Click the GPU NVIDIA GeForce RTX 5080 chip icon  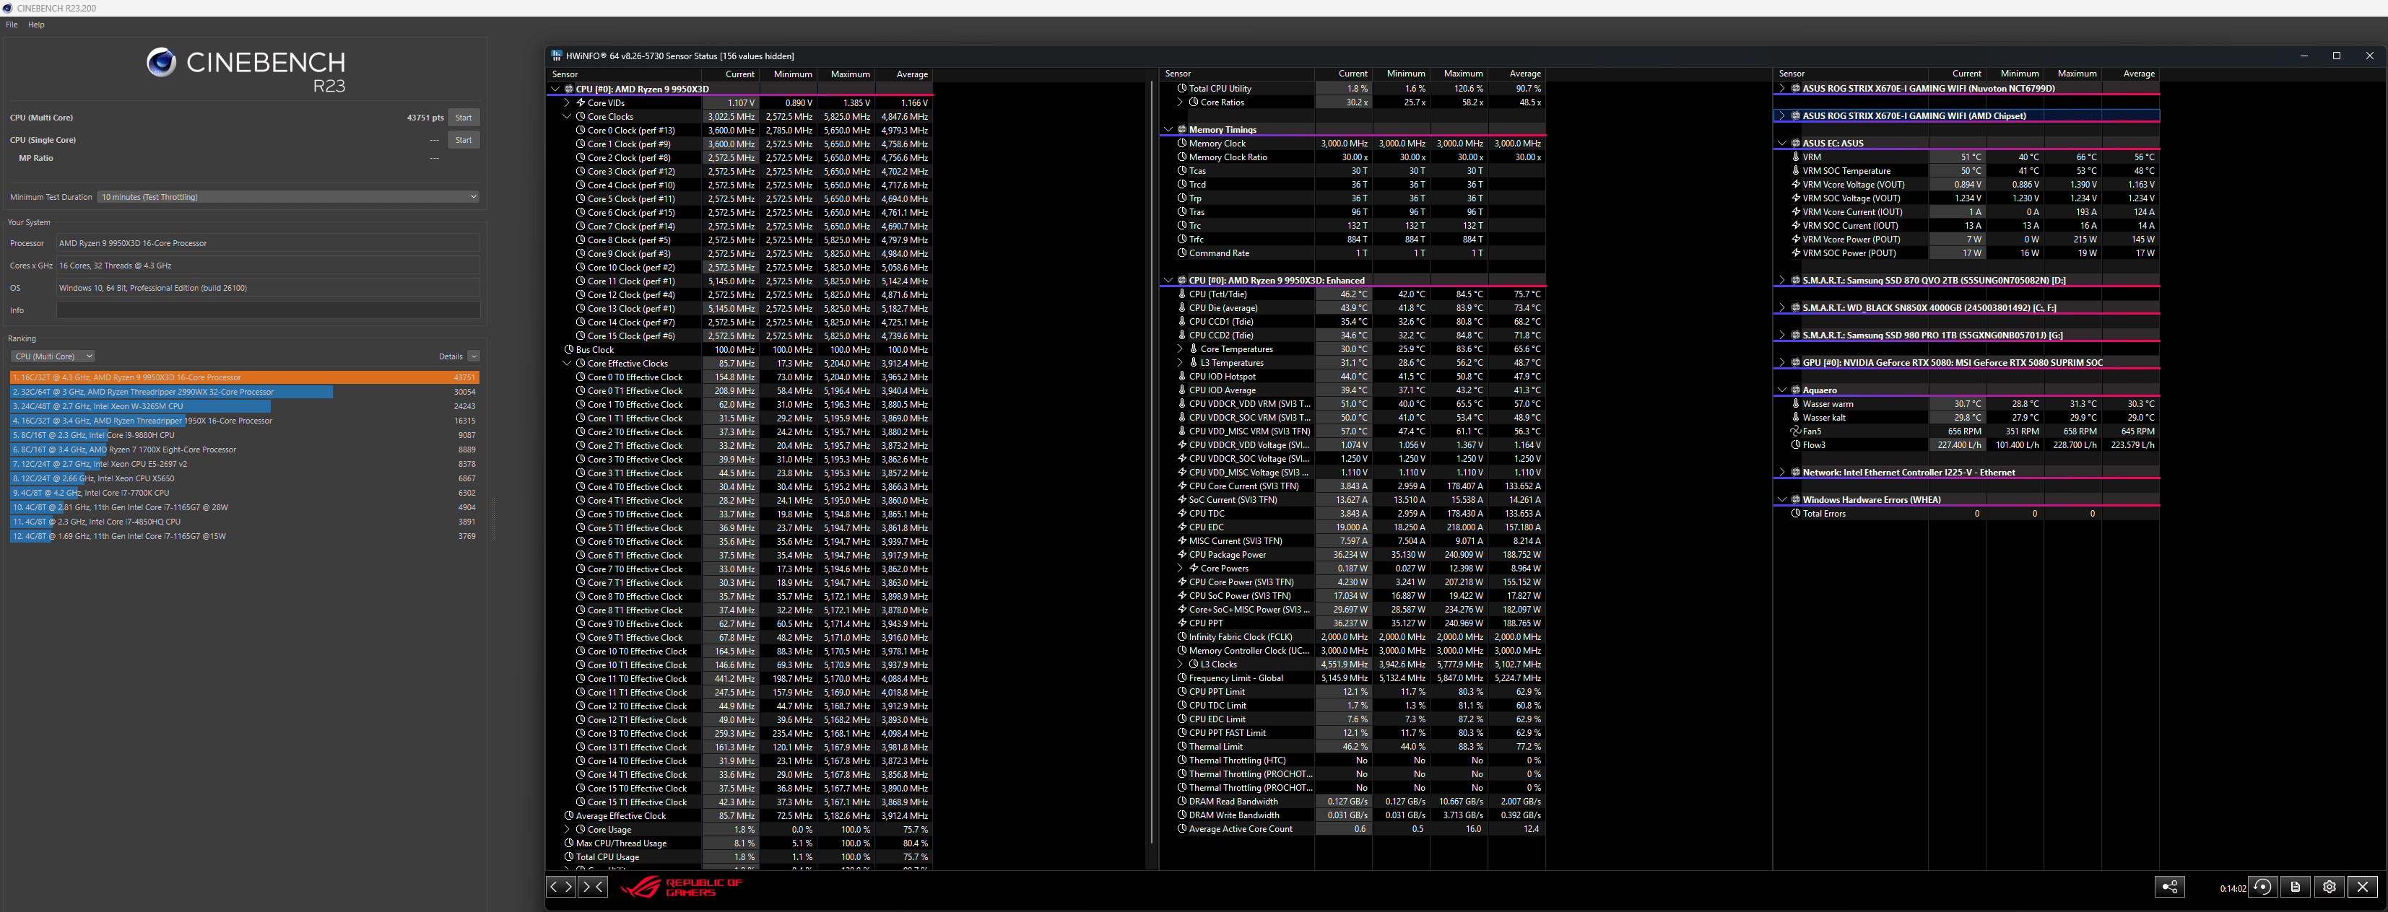coord(1796,363)
